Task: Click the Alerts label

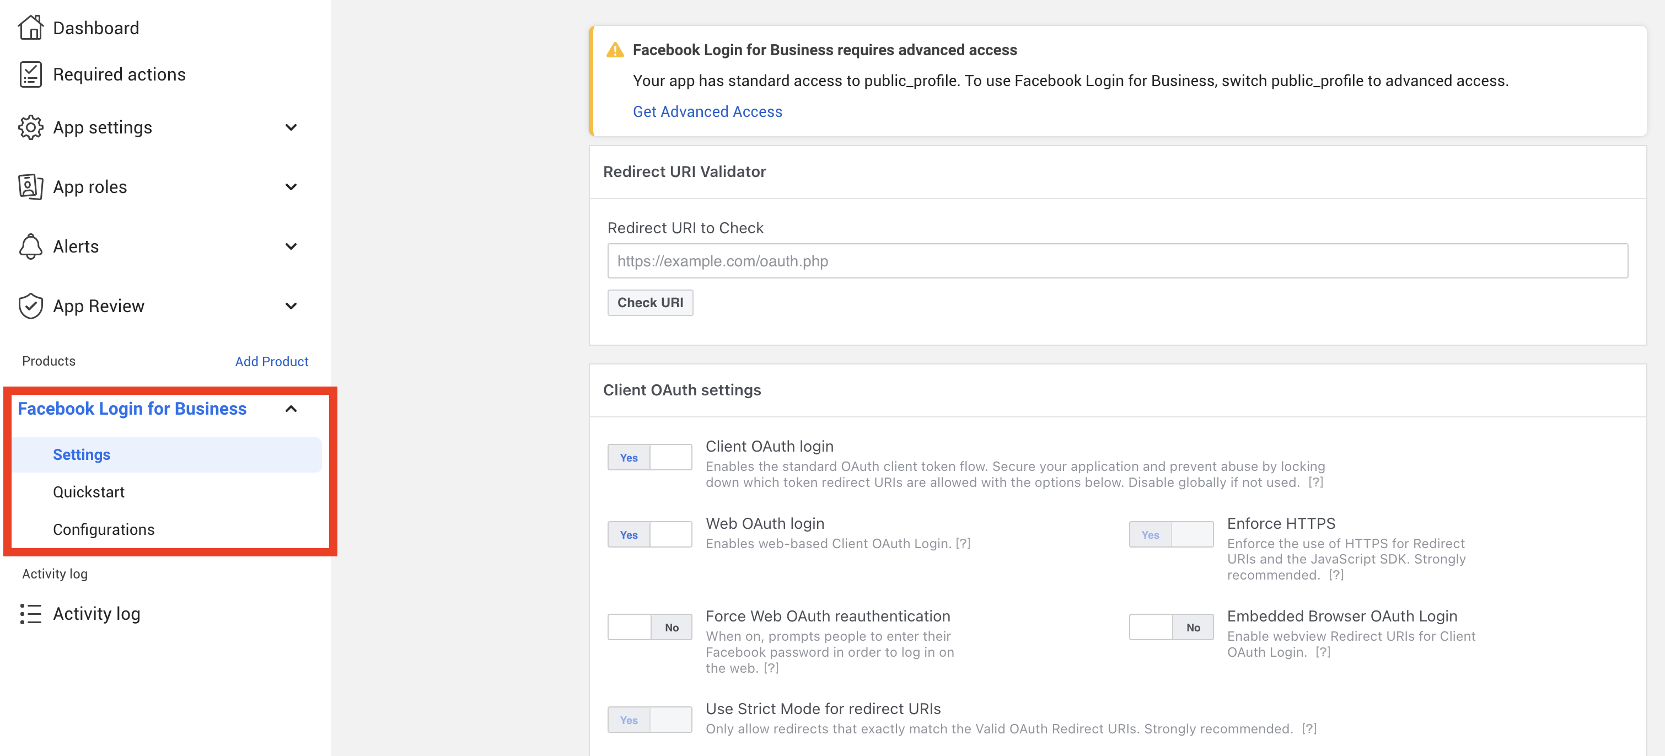Action: (76, 246)
